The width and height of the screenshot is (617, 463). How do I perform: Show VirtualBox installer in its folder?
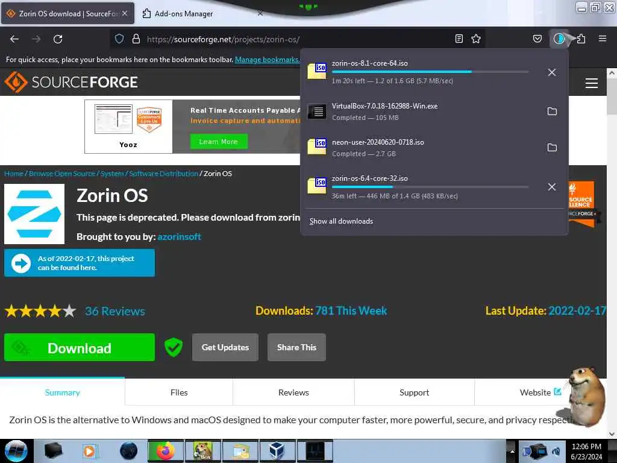point(552,112)
